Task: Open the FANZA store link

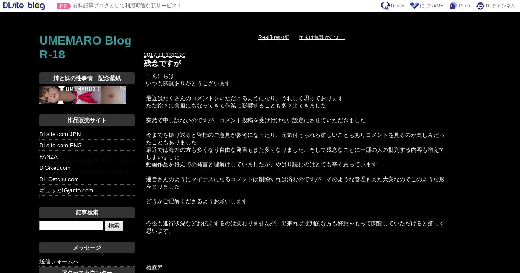Action: [x=49, y=157]
